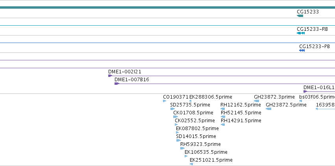Select the RH59323.5prime EST glyph

(182, 148)
